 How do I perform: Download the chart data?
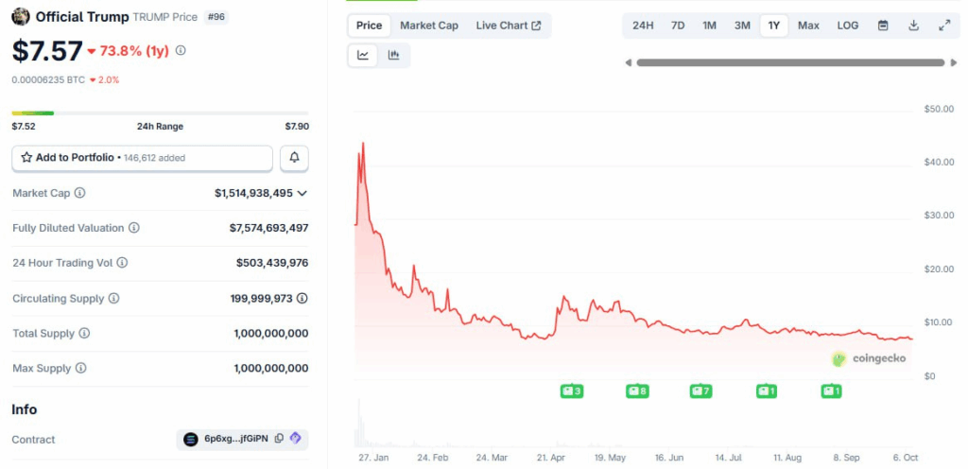(913, 26)
